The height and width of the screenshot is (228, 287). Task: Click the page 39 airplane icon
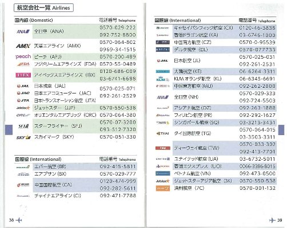coord(273,220)
